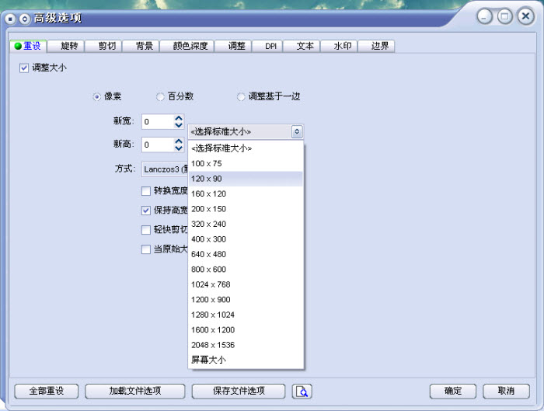Open the 方式 Lanczos3 method dropdown
The image size is (544, 411).
point(165,169)
